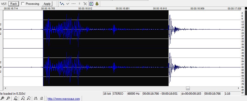This screenshot has width=247, height=101.
Task: Click the 00:00:16:763 ruler time mark
Action: pos(48,9)
